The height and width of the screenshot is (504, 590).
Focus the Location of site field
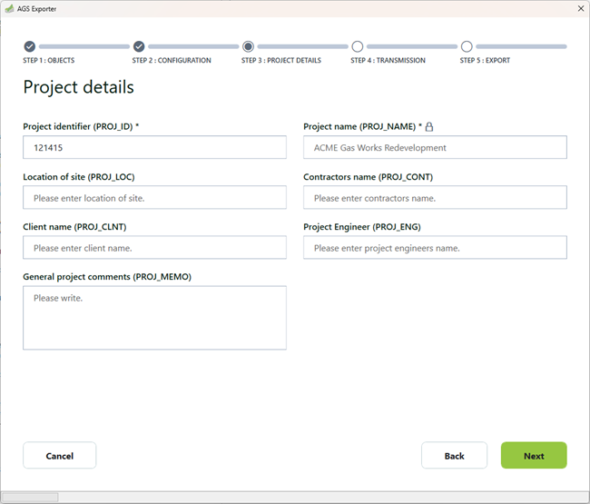154,198
